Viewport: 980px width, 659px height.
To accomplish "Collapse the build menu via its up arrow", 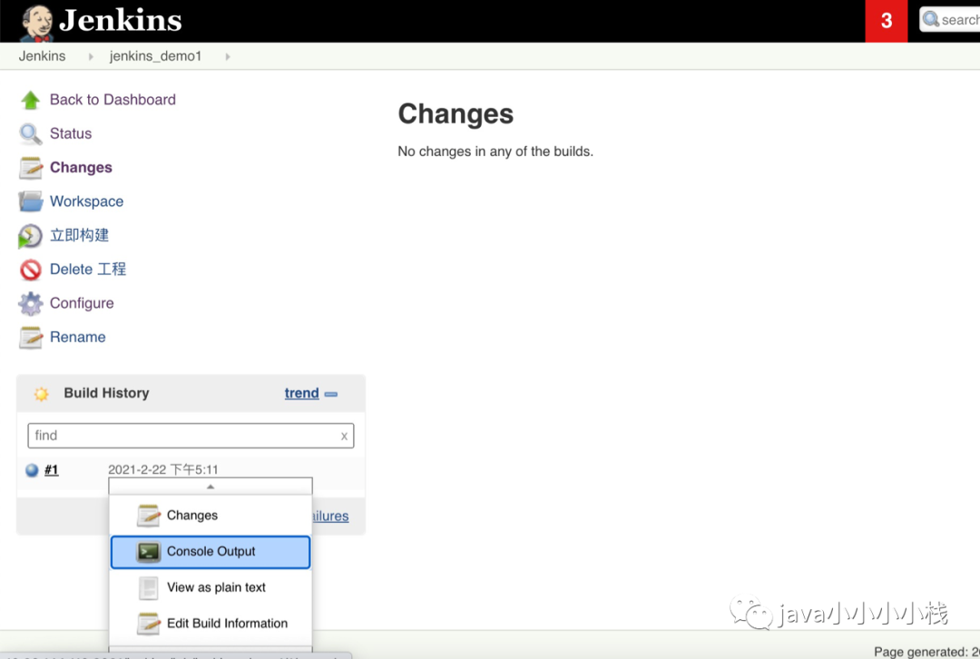I will 211,487.
